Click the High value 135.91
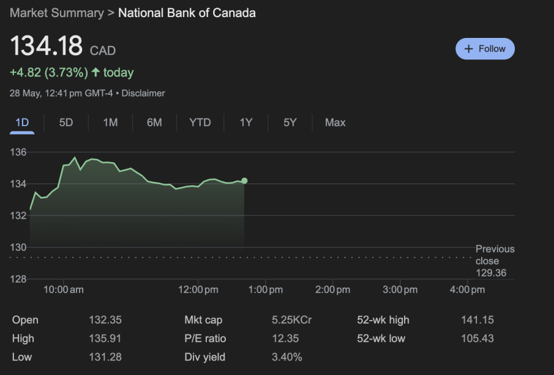This screenshot has height=375, width=554. pos(105,339)
